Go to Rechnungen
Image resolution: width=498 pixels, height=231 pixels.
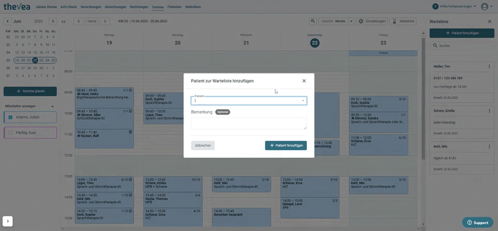pyautogui.click(x=139, y=7)
